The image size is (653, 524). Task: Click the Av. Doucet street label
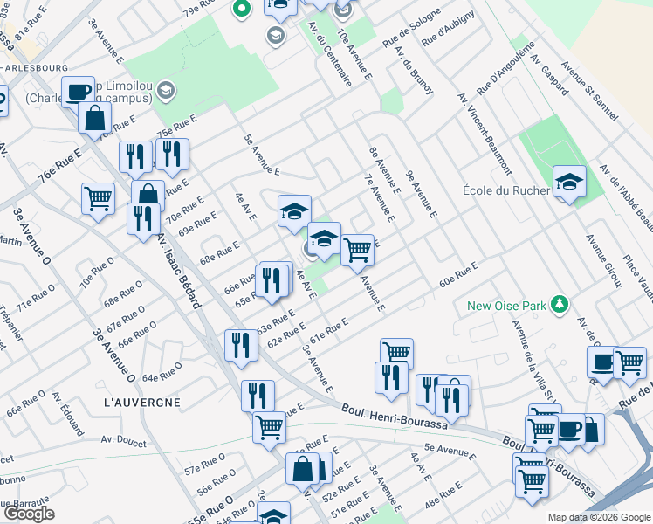pyautogui.click(x=124, y=442)
